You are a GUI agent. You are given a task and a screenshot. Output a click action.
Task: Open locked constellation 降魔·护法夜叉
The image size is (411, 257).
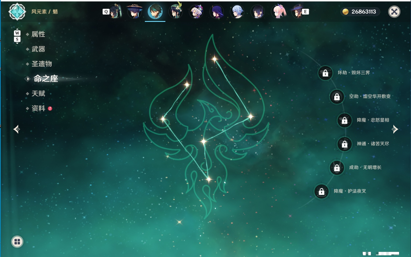[x=322, y=191]
